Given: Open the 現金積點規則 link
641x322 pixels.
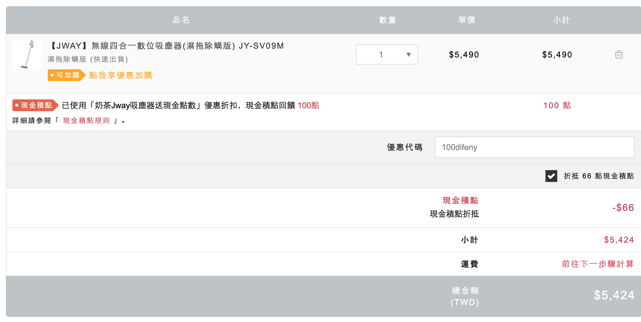Looking at the screenshot, I should point(86,121).
